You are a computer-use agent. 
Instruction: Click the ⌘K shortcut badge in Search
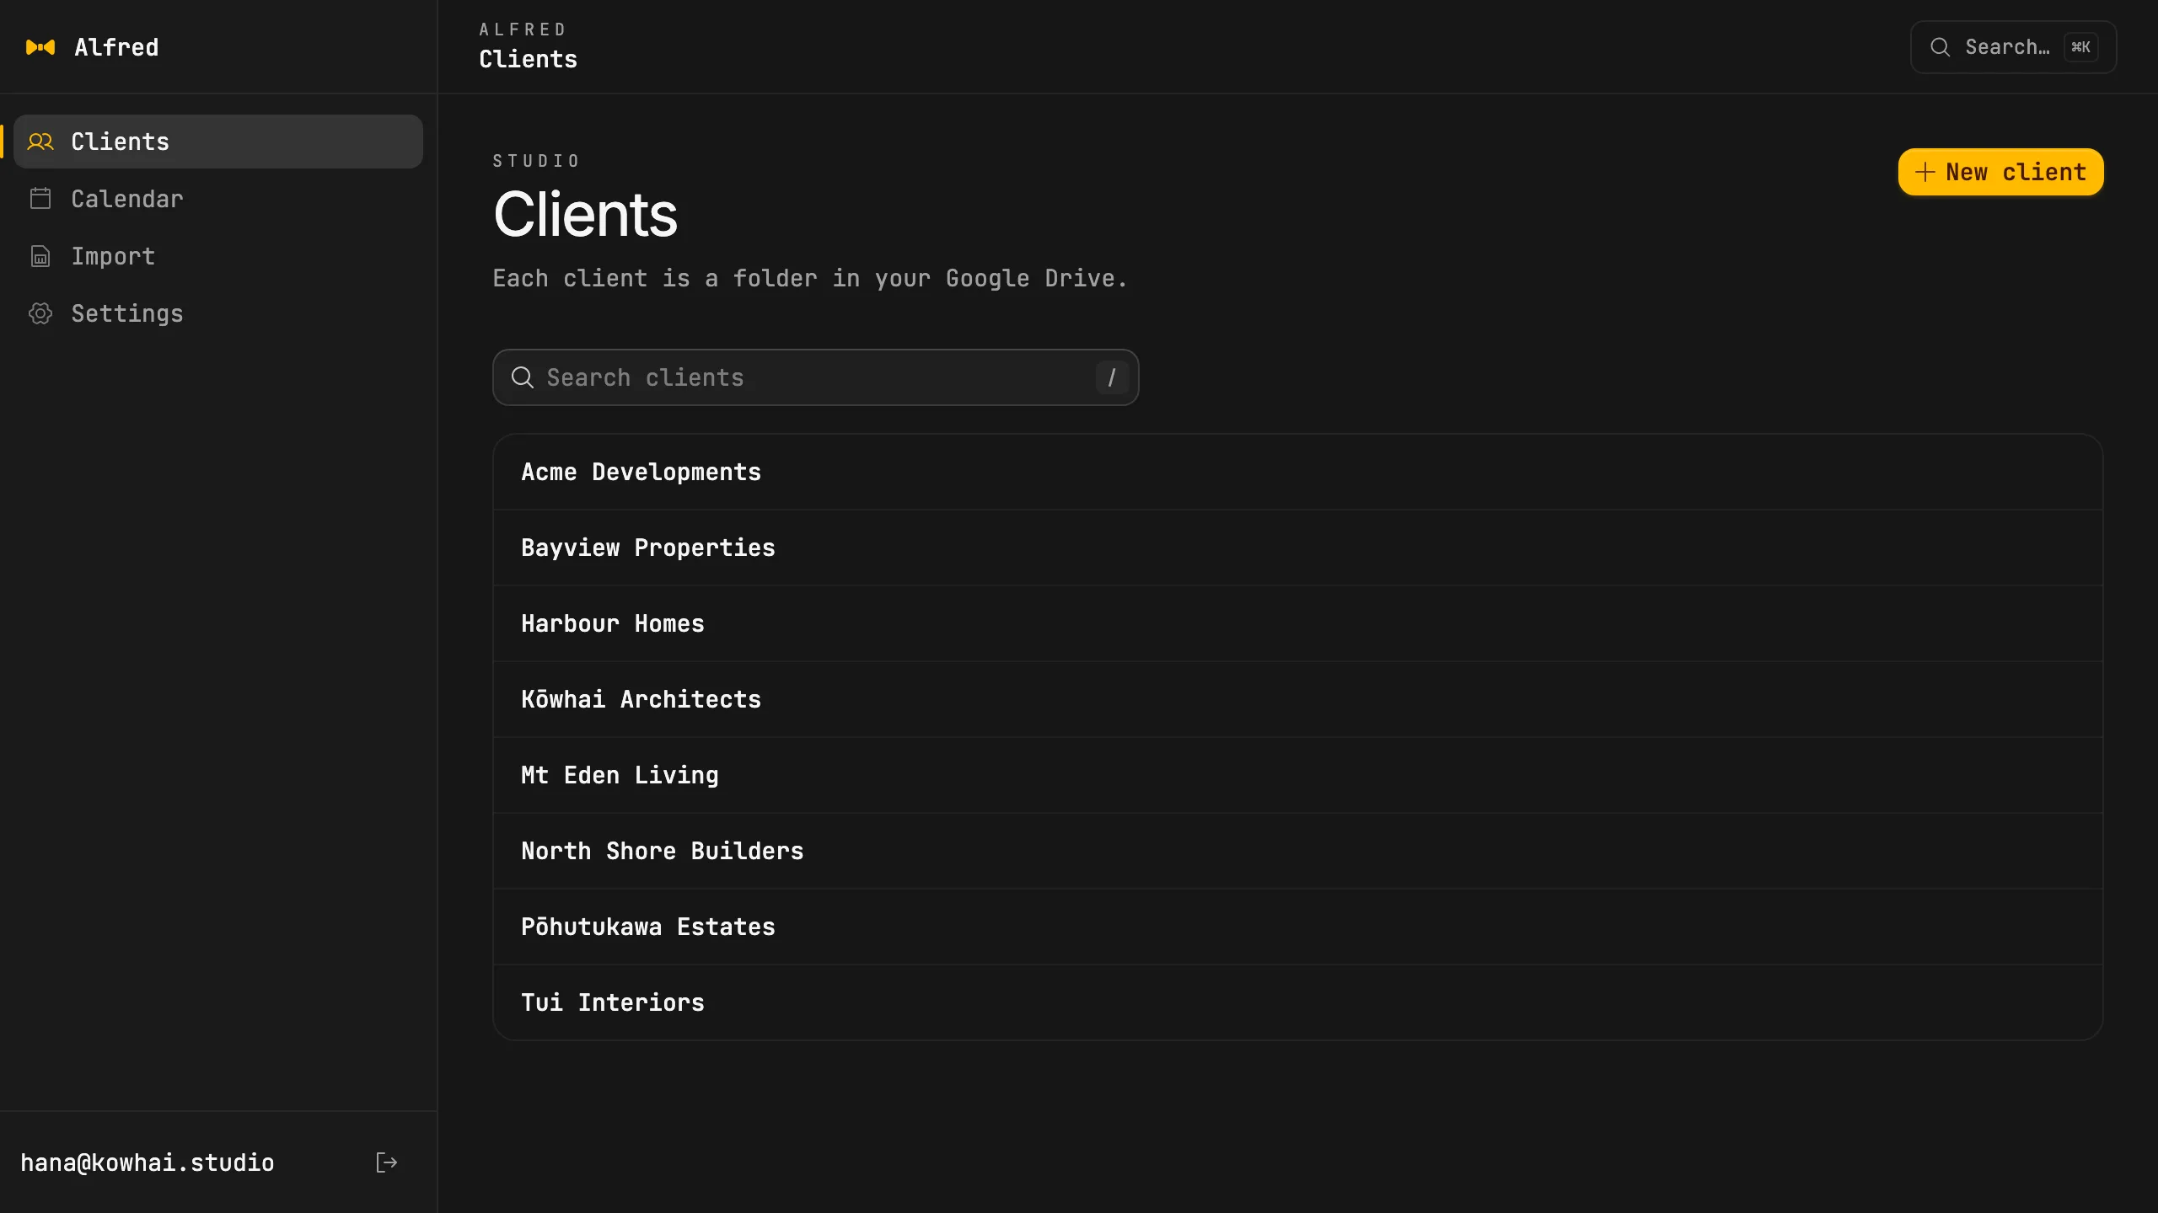click(x=2080, y=47)
